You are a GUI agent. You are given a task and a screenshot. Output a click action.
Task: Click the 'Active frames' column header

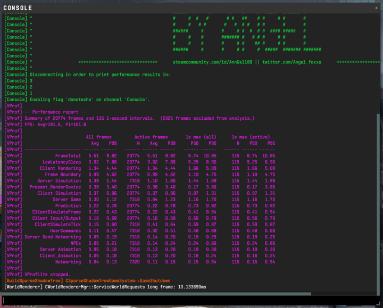(x=151, y=137)
